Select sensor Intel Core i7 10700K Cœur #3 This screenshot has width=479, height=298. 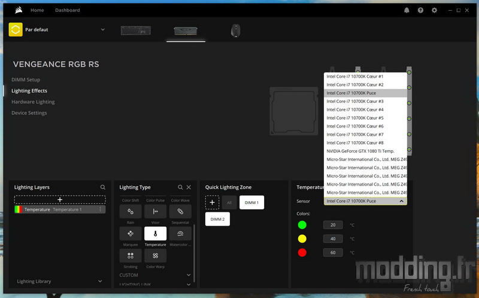point(365,101)
